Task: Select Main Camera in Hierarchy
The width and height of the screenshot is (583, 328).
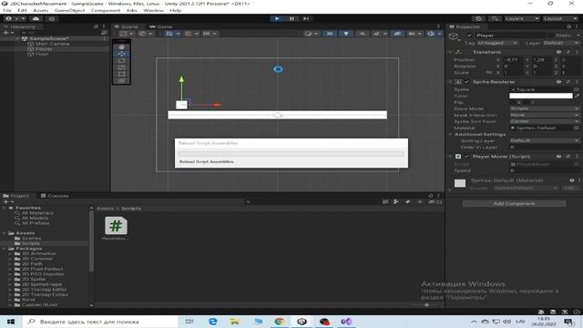Action: coord(52,44)
